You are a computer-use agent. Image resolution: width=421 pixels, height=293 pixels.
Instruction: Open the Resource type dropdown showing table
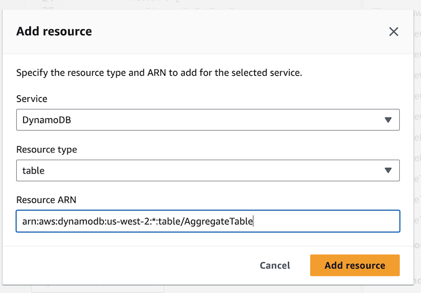pyautogui.click(x=208, y=170)
